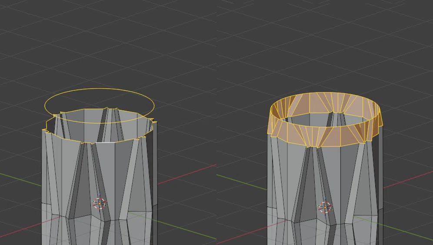Viewport: 433px width, 245px height.
Task: Select the orange bridged faces on right cylinder
Action: point(325,120)
